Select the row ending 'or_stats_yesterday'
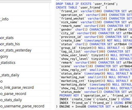The image size is (132, 110). coord(25,50)
